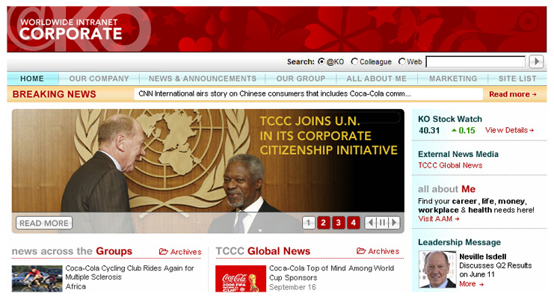Click stock price 40.31

tap(429, 130)
